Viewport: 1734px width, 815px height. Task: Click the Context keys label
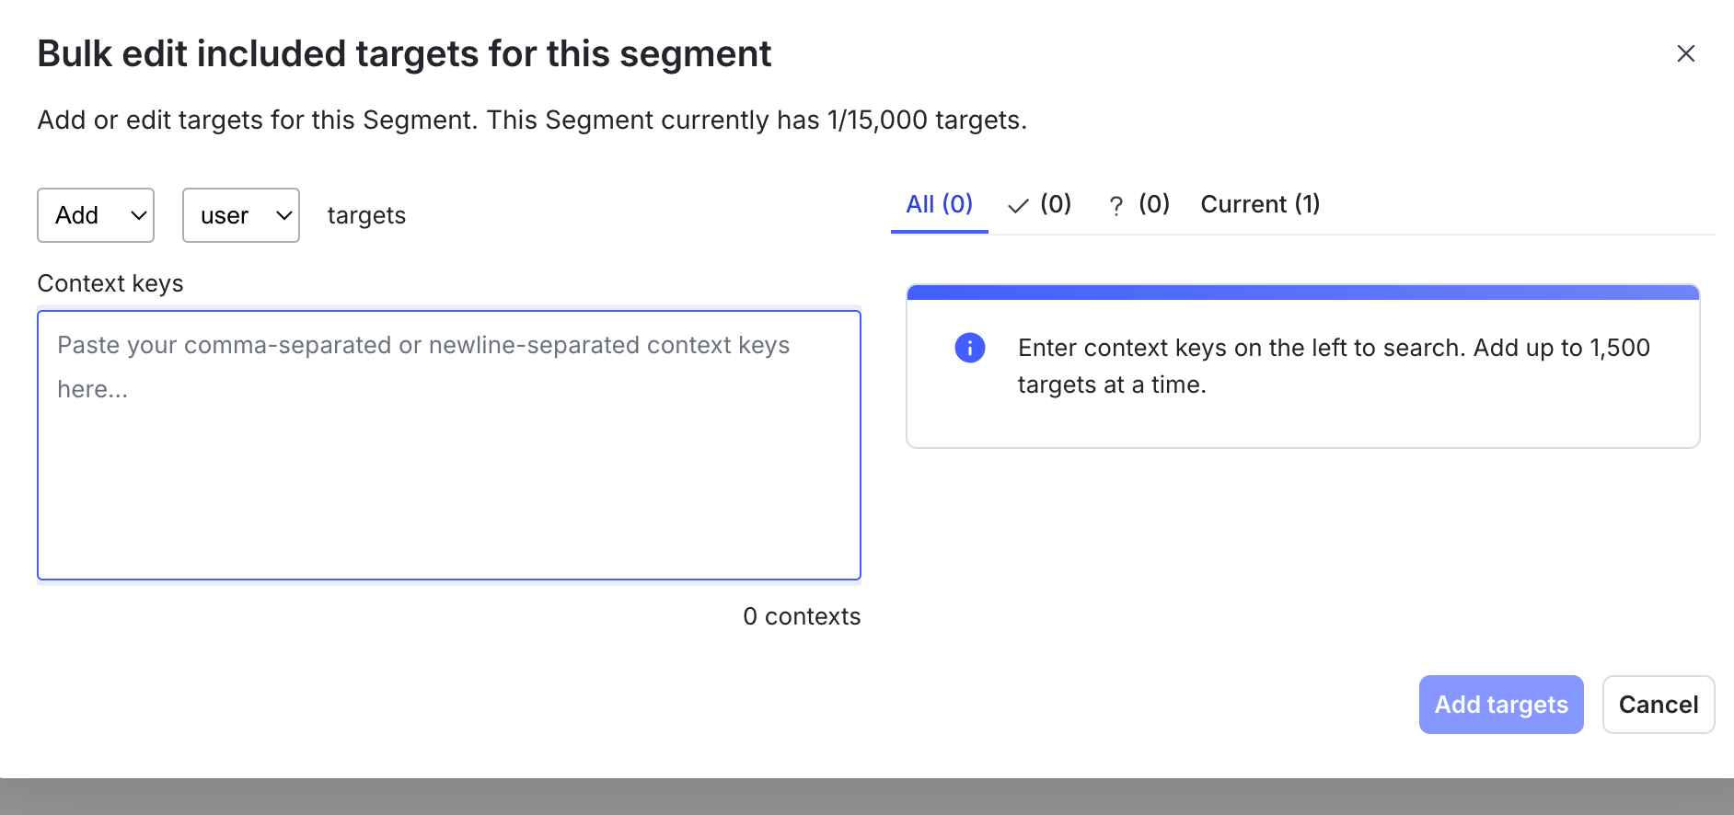pos(110,283)
